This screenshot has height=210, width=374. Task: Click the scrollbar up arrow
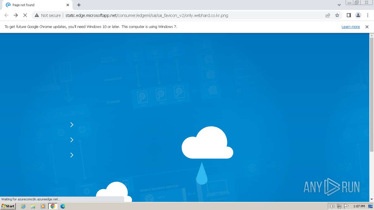pos(372,35)
